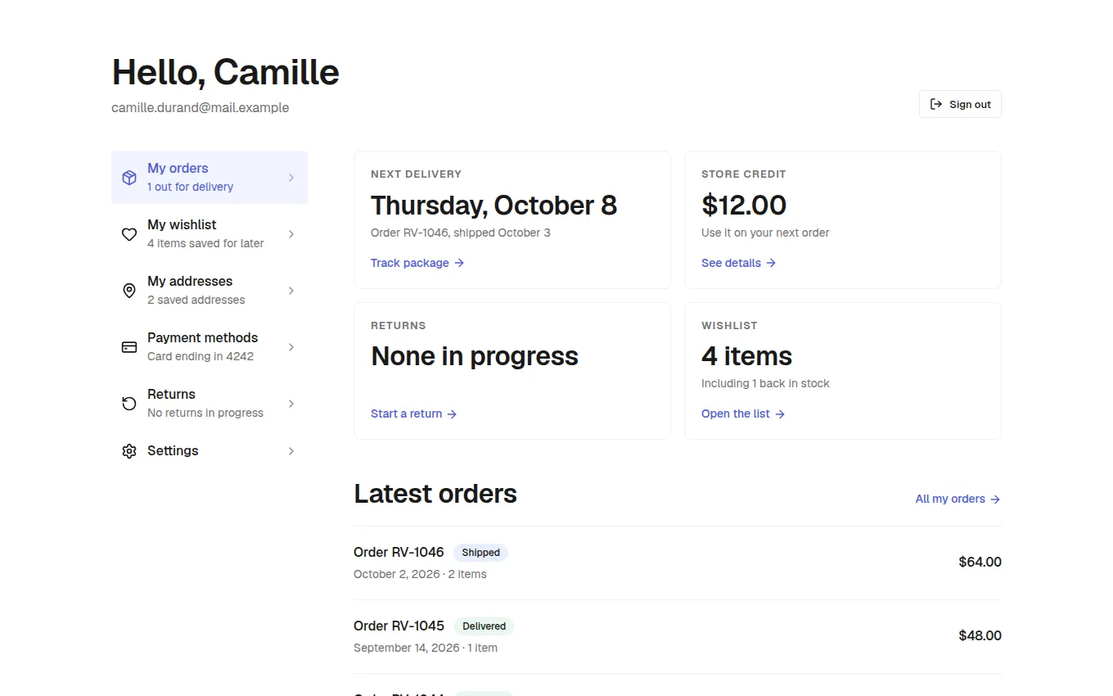Click the heart icon beside My wishlist
The height and width of the screenshot is (696, 1113).
pyautogui.click(x=129, y=234)
